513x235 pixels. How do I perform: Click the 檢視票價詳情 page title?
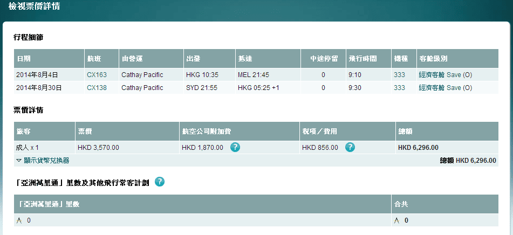35,7
